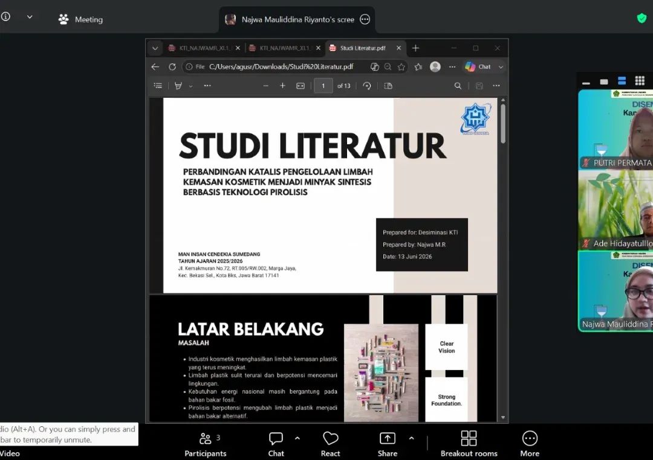
Task: Zoom in the PDF
Action: coord(282,86)
